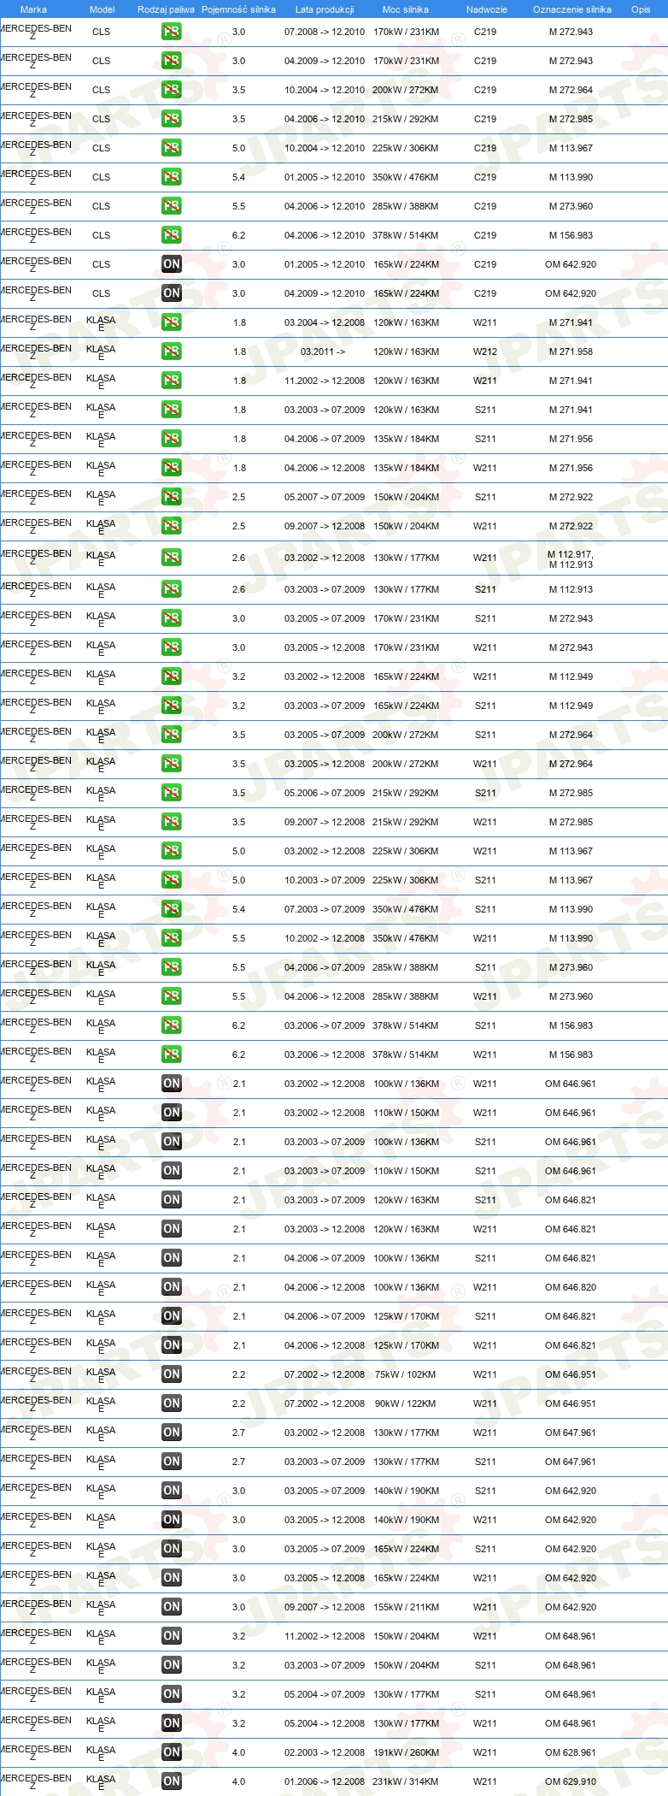Click production years 01.2006 -> 12.2008
The image size is (668, 1796).
tap(325, 1781)
